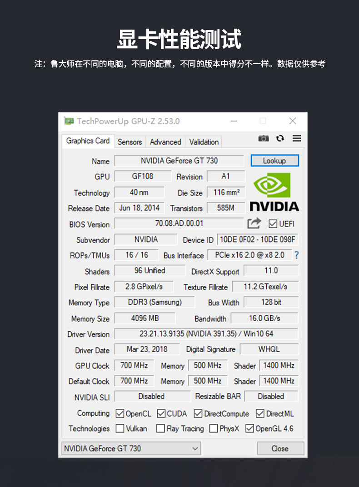
Task: Click the Release Date field Jun 18, 2014
Action: pos(140,208)
